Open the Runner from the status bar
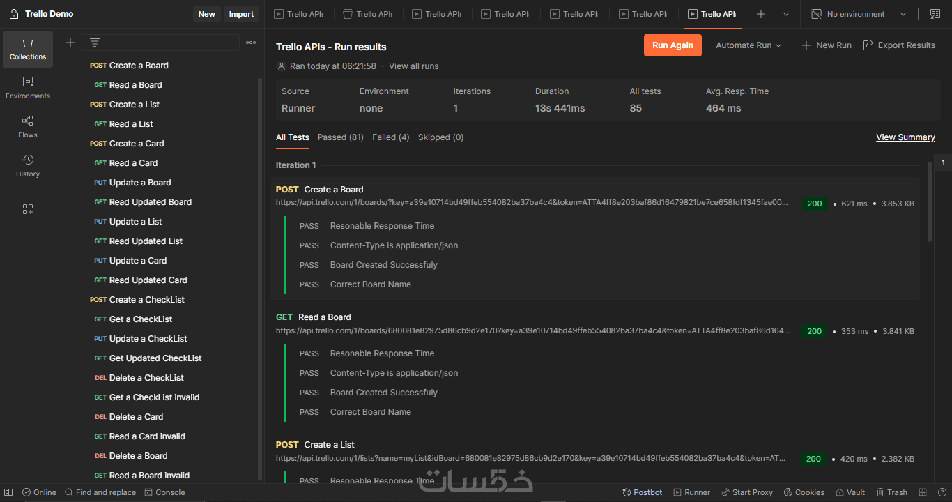 [x=692, y=492]
